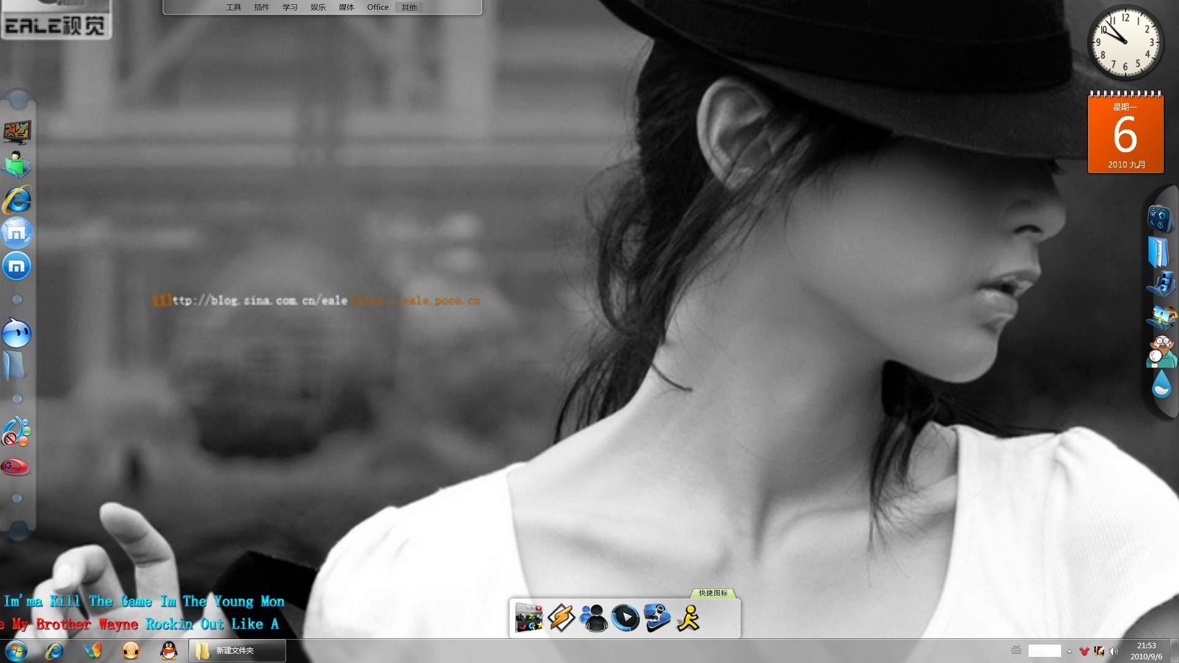Click the Show desktop button at taskbar end
1179x663 pixels.
point(1174,651)
